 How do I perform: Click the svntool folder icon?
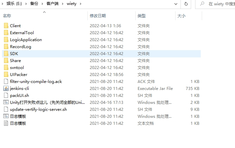click(x=6, y=67)
